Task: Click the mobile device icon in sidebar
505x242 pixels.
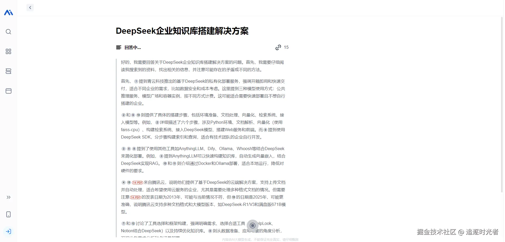Action: click(x=8, y=214)
